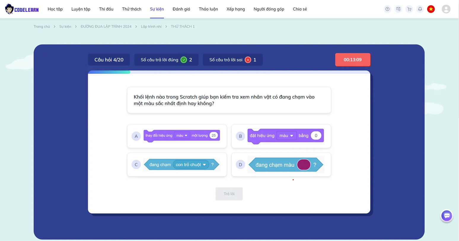Viewport: 459px width, 241px height.
Task: Select answer option B
Action: tap(281, 136)
